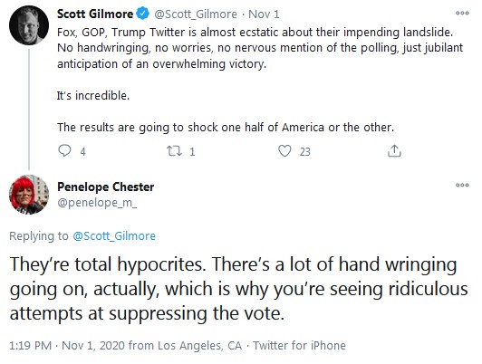Open Penelope Chester display name
This screenshot has width=482, height=364.
click(106, 187)
